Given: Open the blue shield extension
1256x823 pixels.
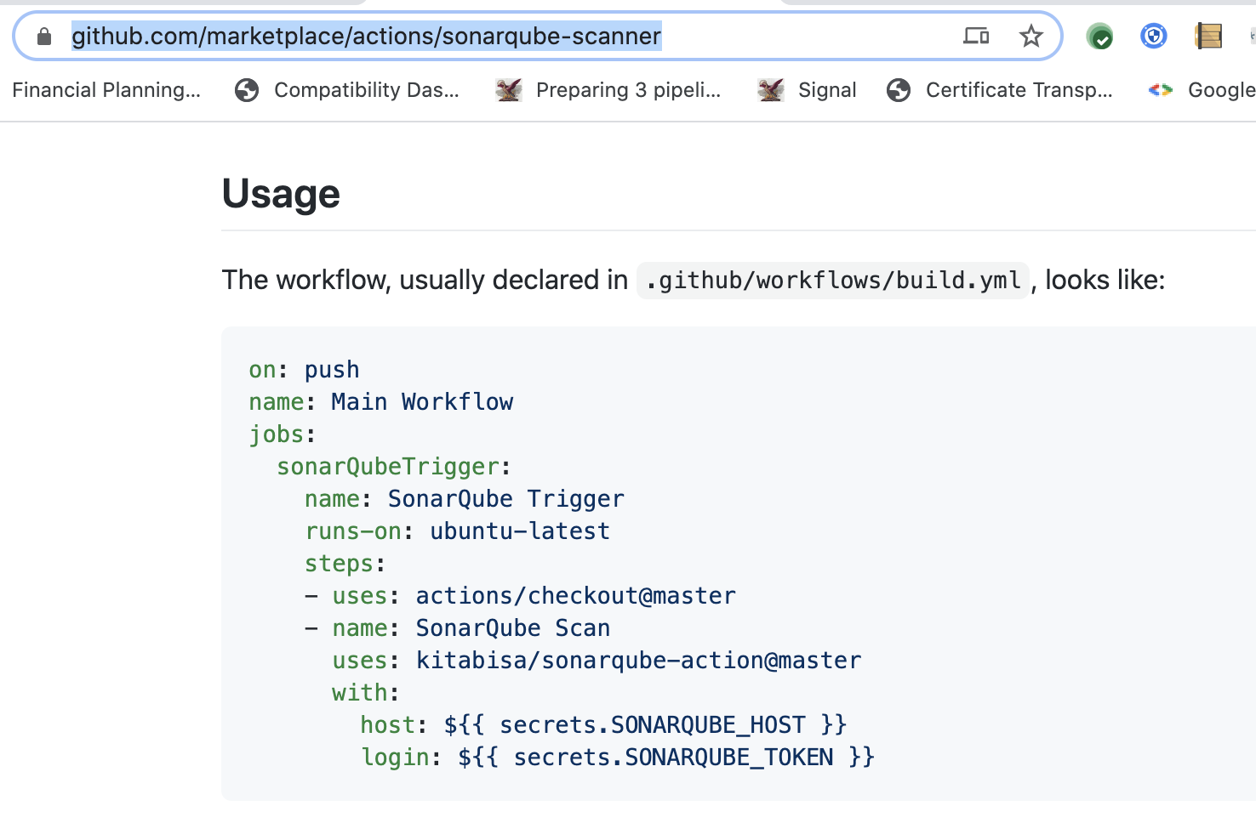Looking at the screenshot, I should point(1153,36).
